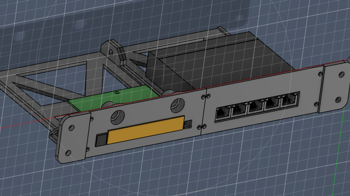Select the right rack mounting ear

[x=336, y=87]
